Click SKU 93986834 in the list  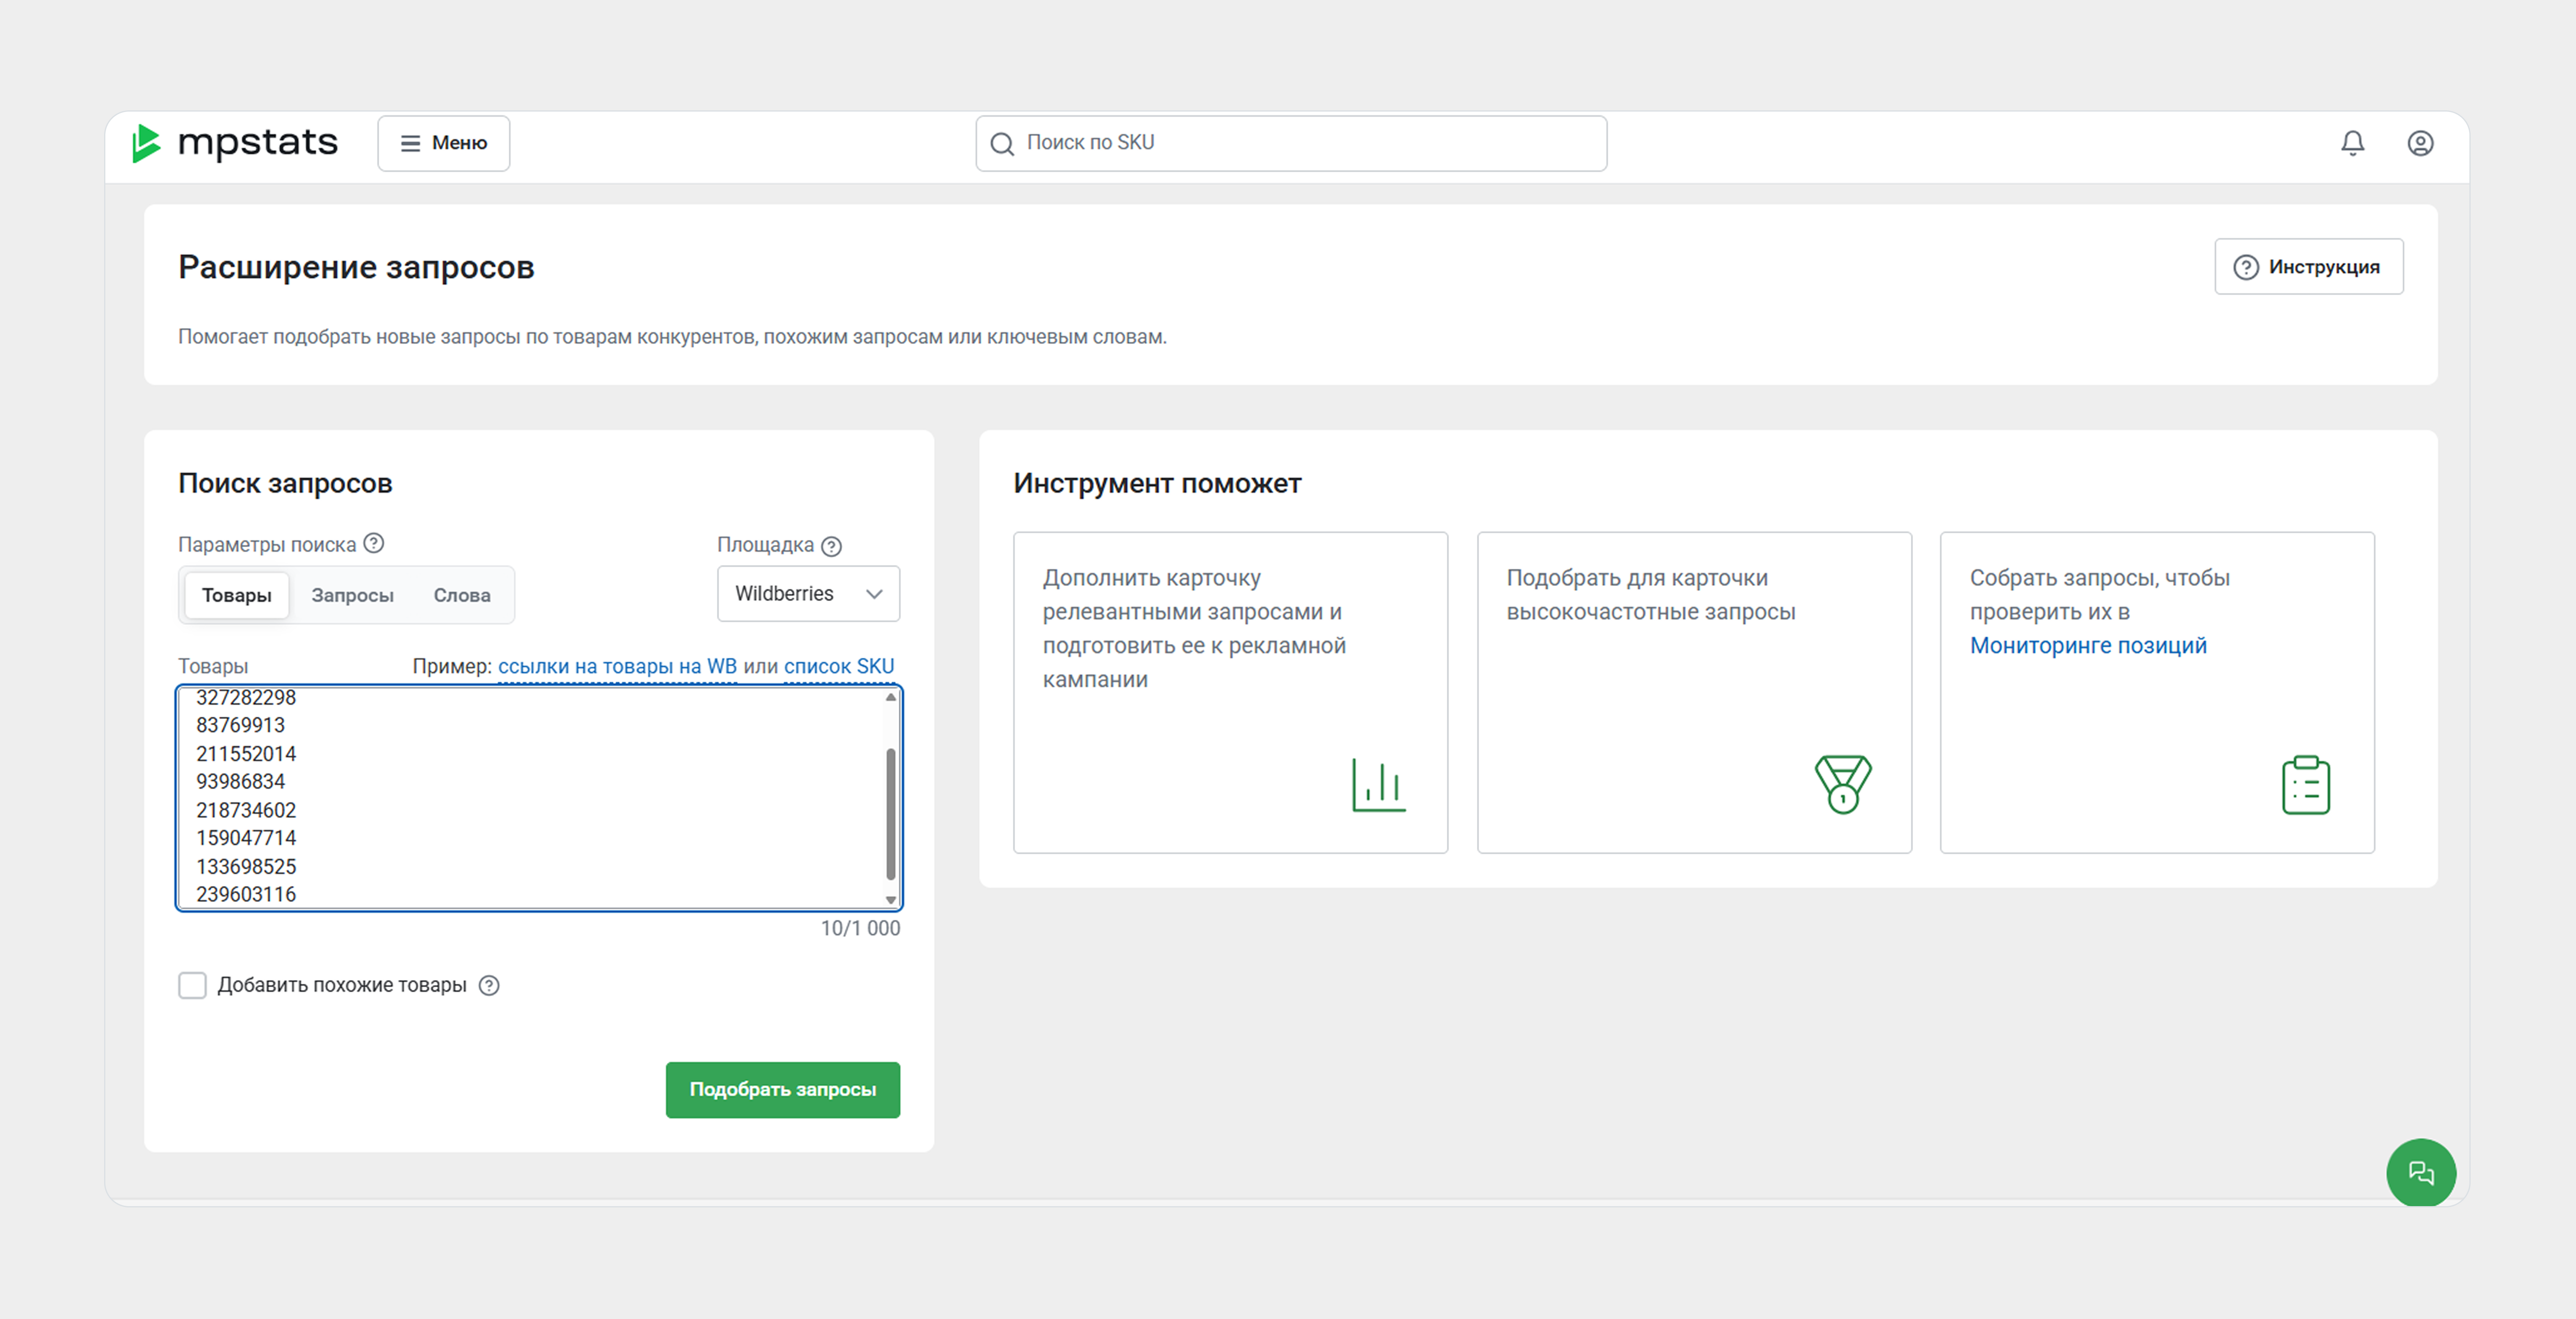(240, 781)
